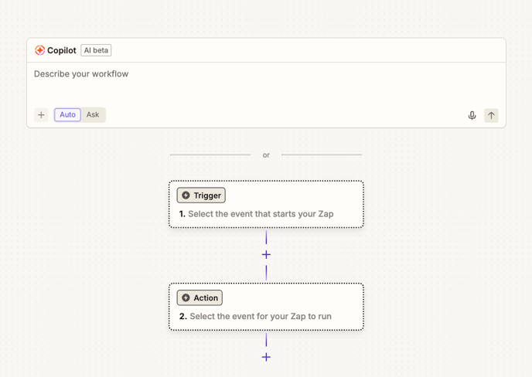Click the microphone voice input icon
Viewport: 532px width, 377px height.
472,115
